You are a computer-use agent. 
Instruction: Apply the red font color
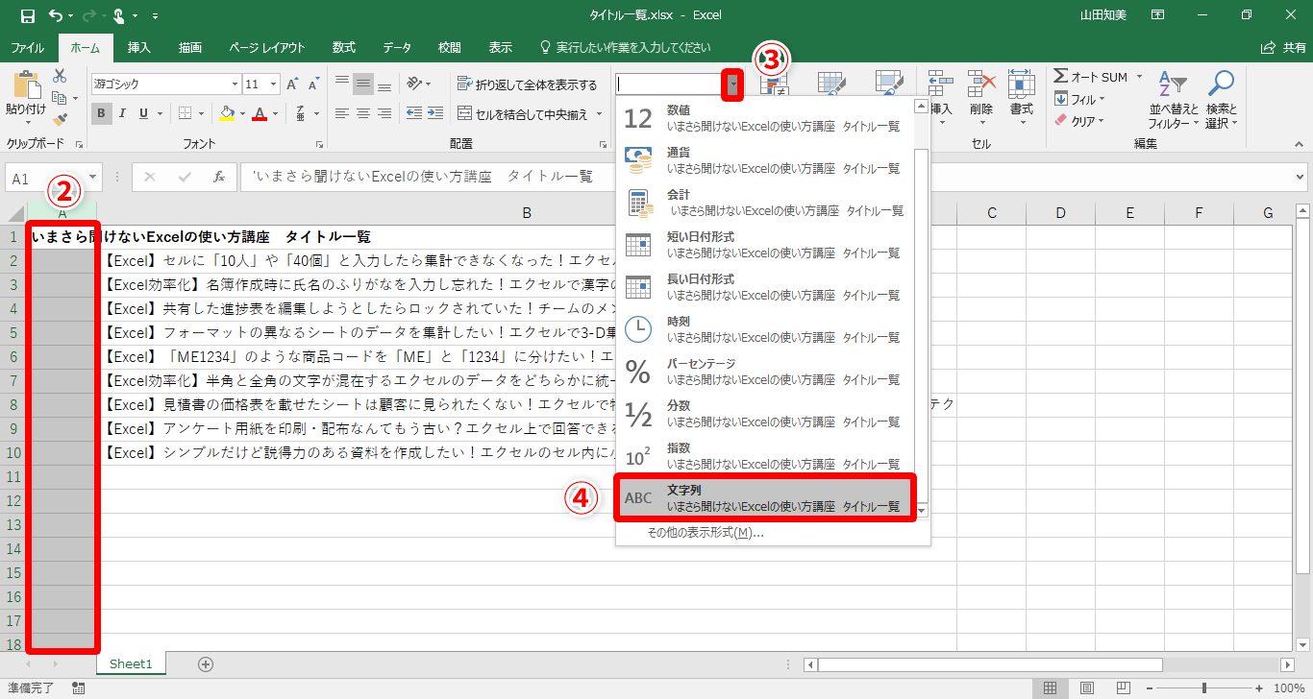[x=260, y=113]
